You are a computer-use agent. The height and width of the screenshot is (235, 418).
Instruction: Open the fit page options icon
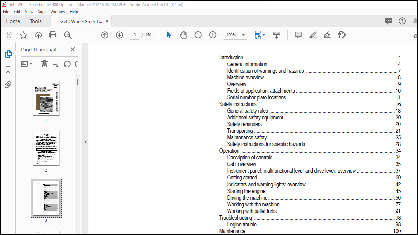tap(258, 35)
